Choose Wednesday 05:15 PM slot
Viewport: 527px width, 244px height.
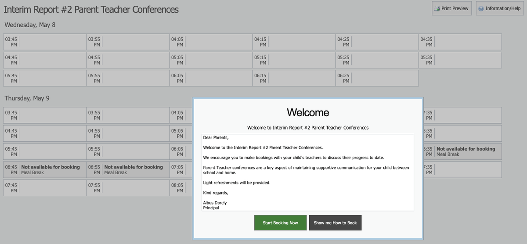pyautogui.click(x=294, y=60)
